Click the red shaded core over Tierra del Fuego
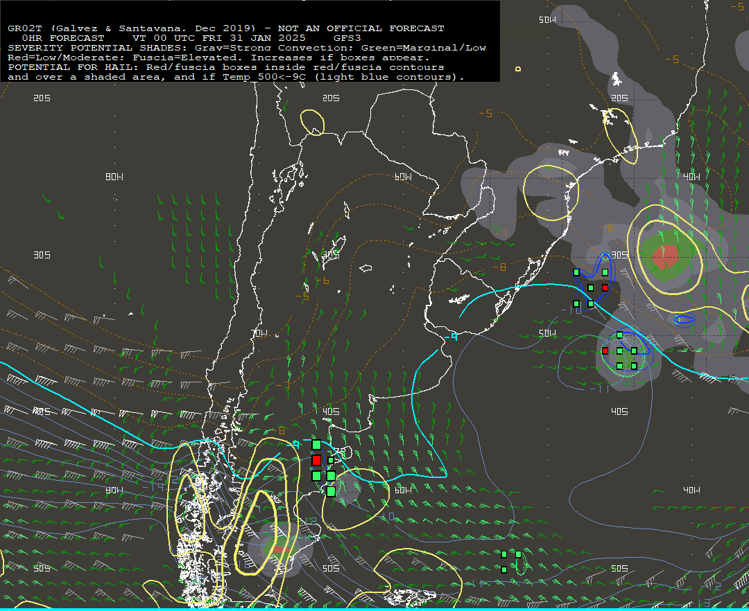 (280, 549)
